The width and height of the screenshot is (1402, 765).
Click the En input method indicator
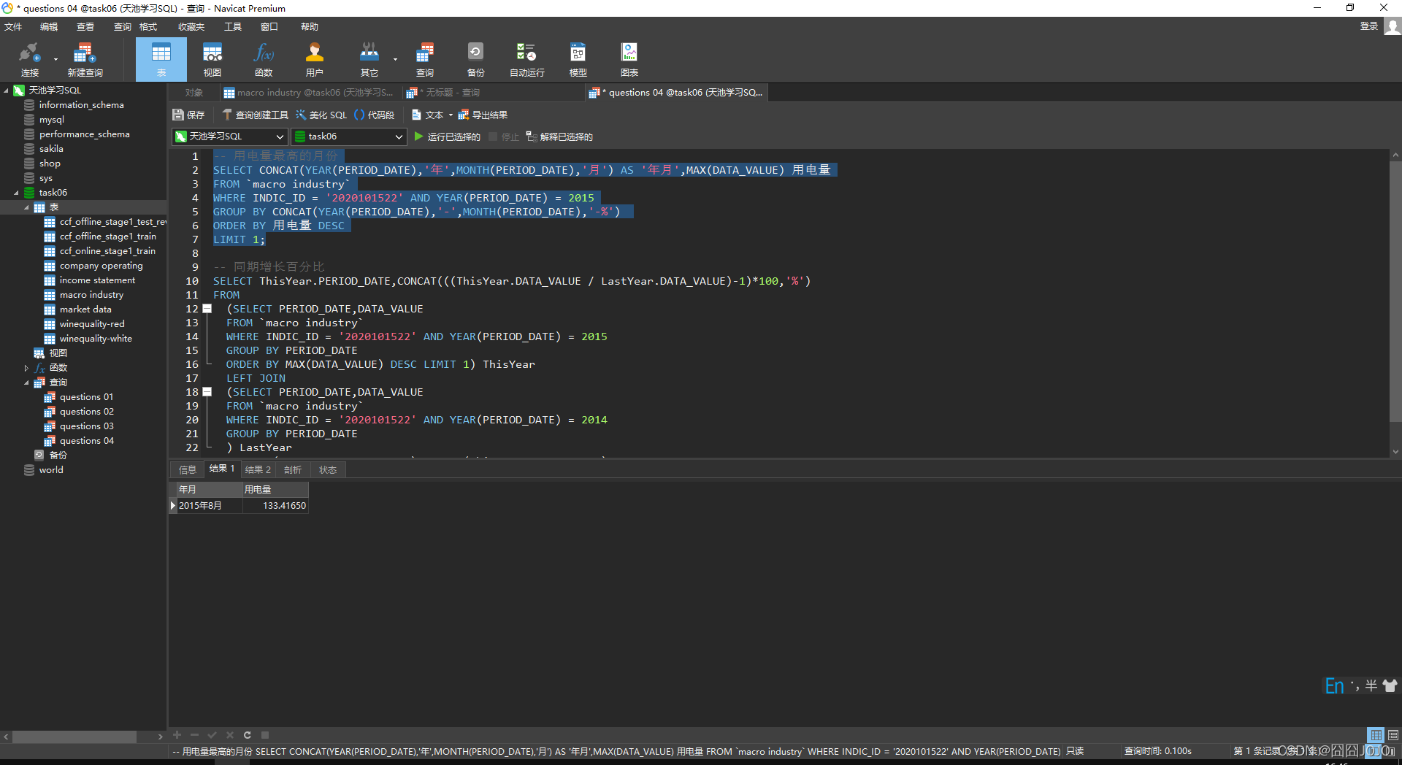[x=1334, y=686]
